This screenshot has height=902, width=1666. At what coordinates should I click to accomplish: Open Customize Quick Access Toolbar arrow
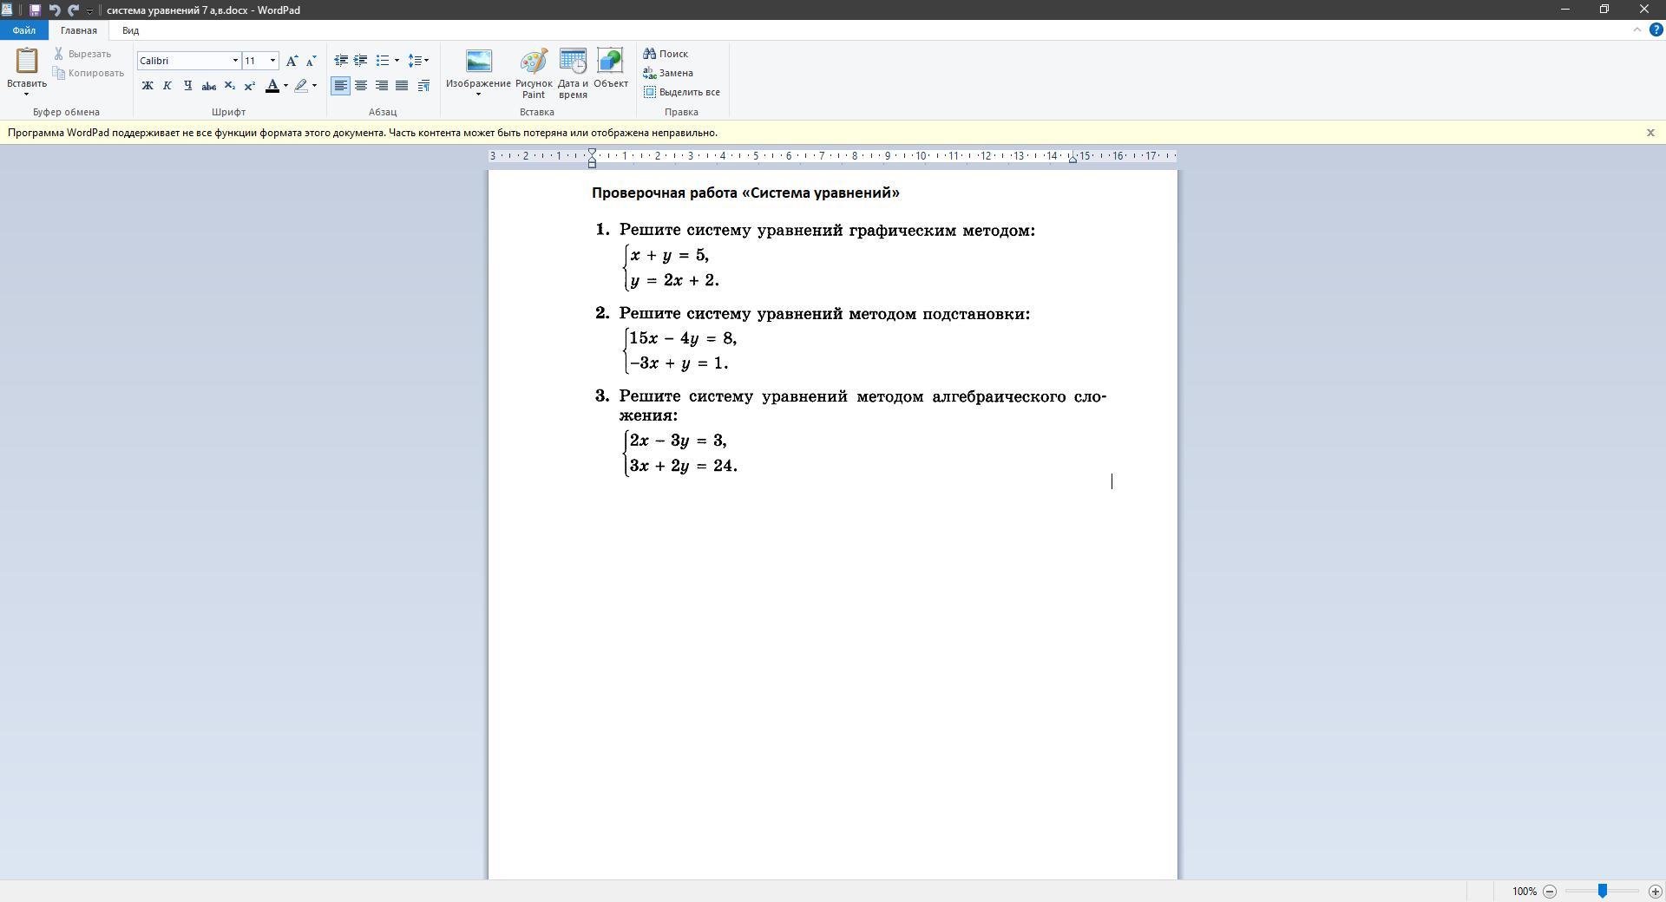point(89,11)
